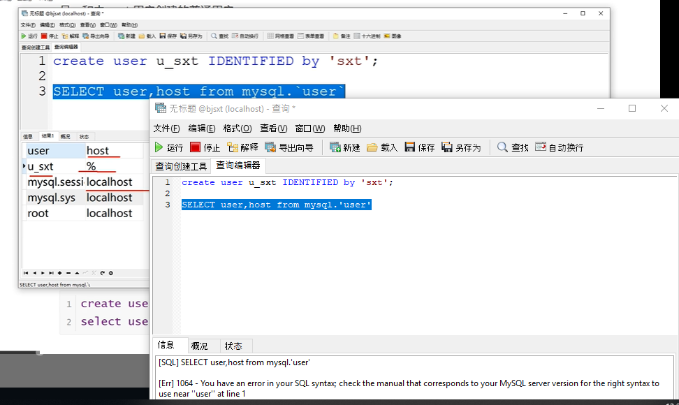
Task: Click 停止 (Stop) in the front window toolbar
Action: [205, 147]
